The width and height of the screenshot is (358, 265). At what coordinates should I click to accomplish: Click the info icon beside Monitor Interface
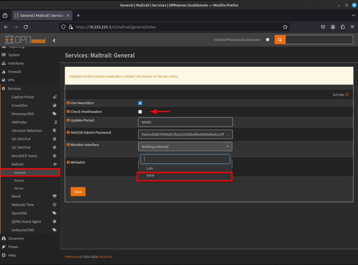point(68,145)
